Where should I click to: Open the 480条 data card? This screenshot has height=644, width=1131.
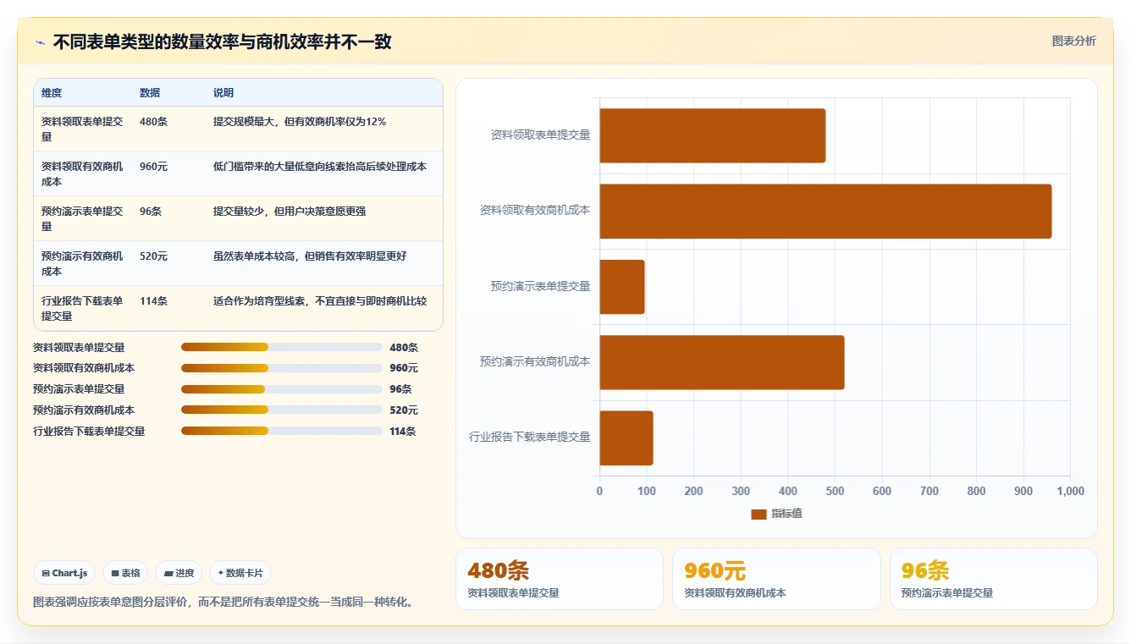pos(560,579)
